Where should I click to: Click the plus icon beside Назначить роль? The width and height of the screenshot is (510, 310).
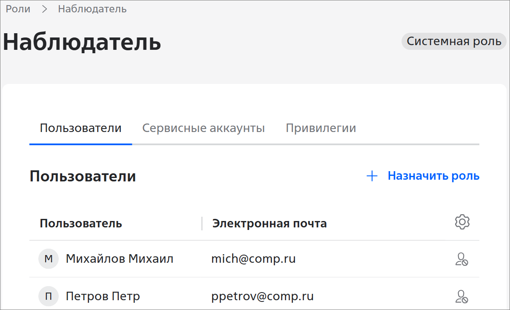pyautogui.click(x=372, y=176)
